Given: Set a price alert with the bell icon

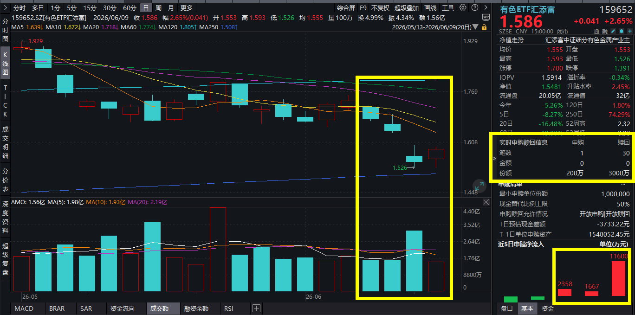Looking at the screenshot, I should coord(622,31).
